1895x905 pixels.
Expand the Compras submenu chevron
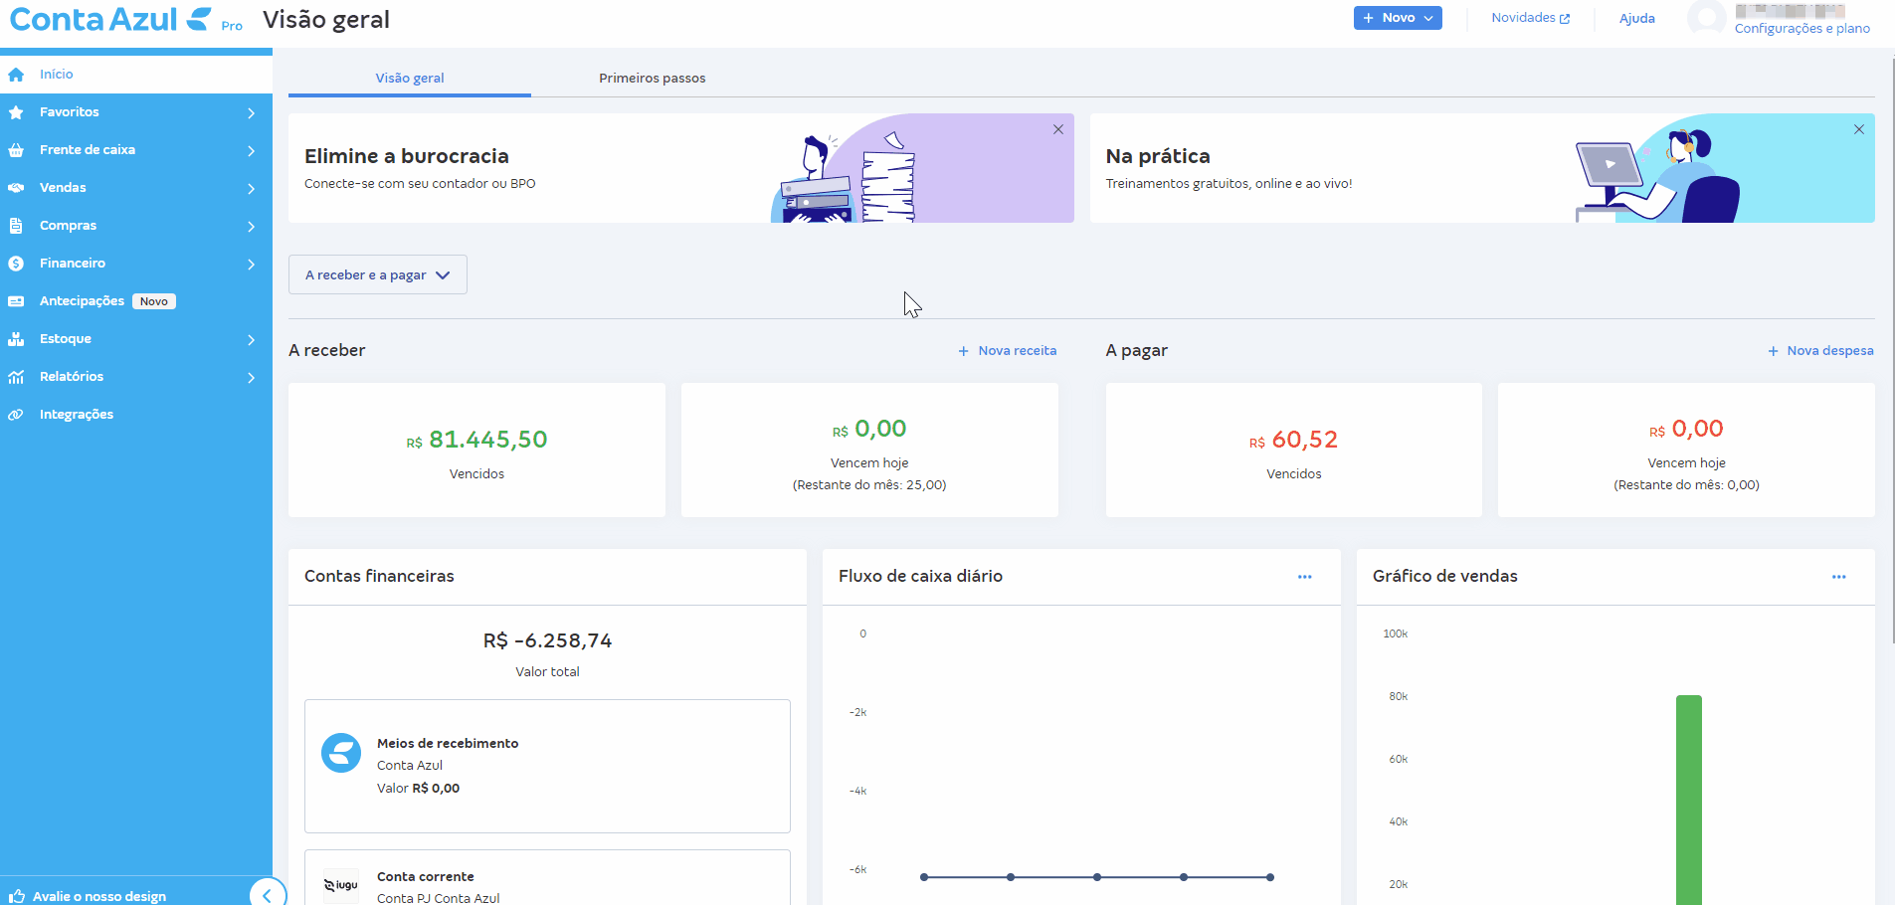pos(251,227)
